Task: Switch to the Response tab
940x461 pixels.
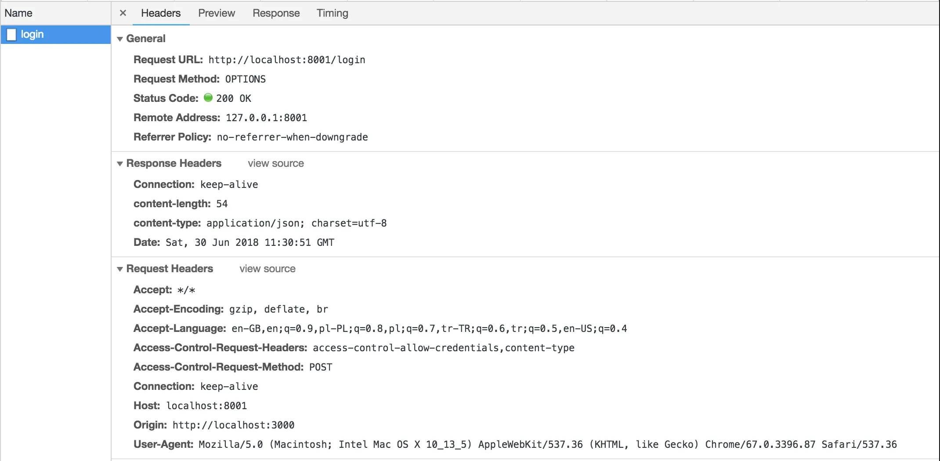Action: pyautogui.click(x=276, y=13)
